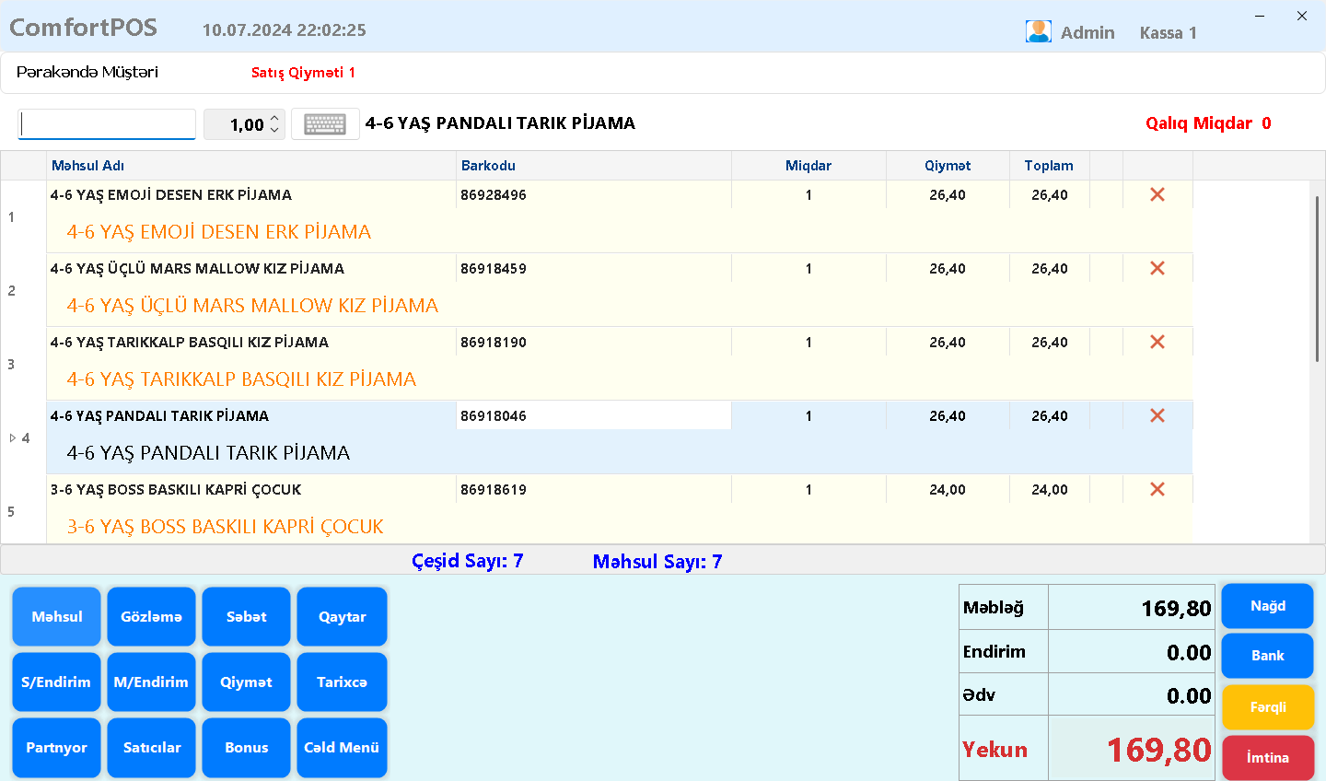
Task: Click orange 4-6 YAŞ EMOJİ DESEN ERK PİJAMA description
Action: coord(219,232)
